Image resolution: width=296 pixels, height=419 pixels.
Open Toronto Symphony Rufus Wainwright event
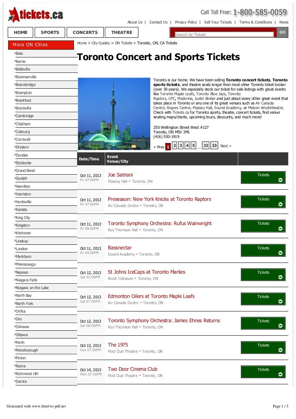[x=160, y=224]
